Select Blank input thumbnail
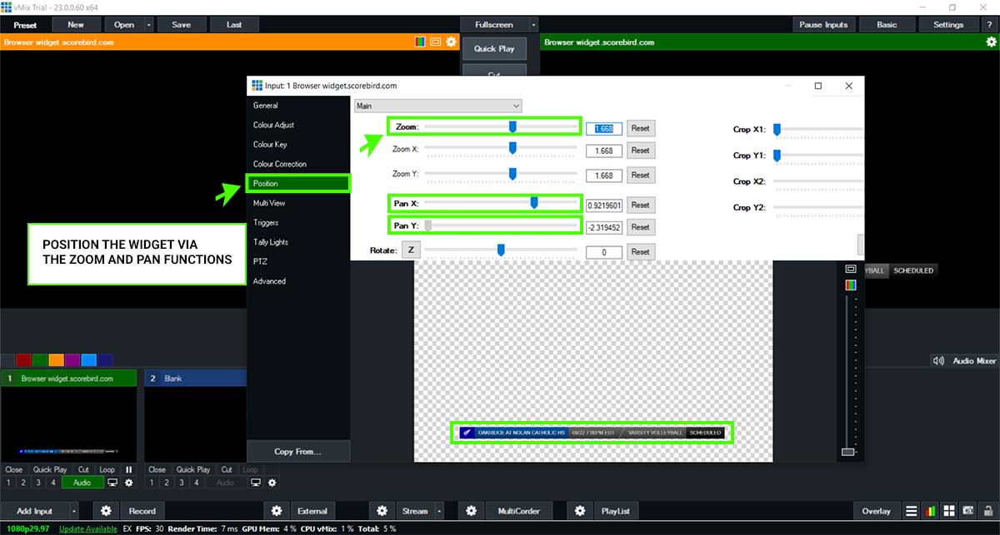Image resolution: width=1000 pixels, height=535 pixels. [x=196, y=424]
